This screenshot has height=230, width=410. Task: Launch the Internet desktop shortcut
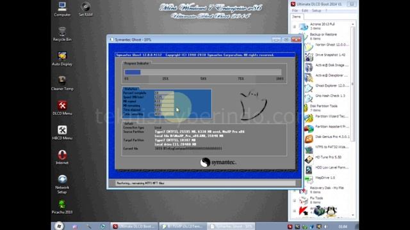click(62, 157)
